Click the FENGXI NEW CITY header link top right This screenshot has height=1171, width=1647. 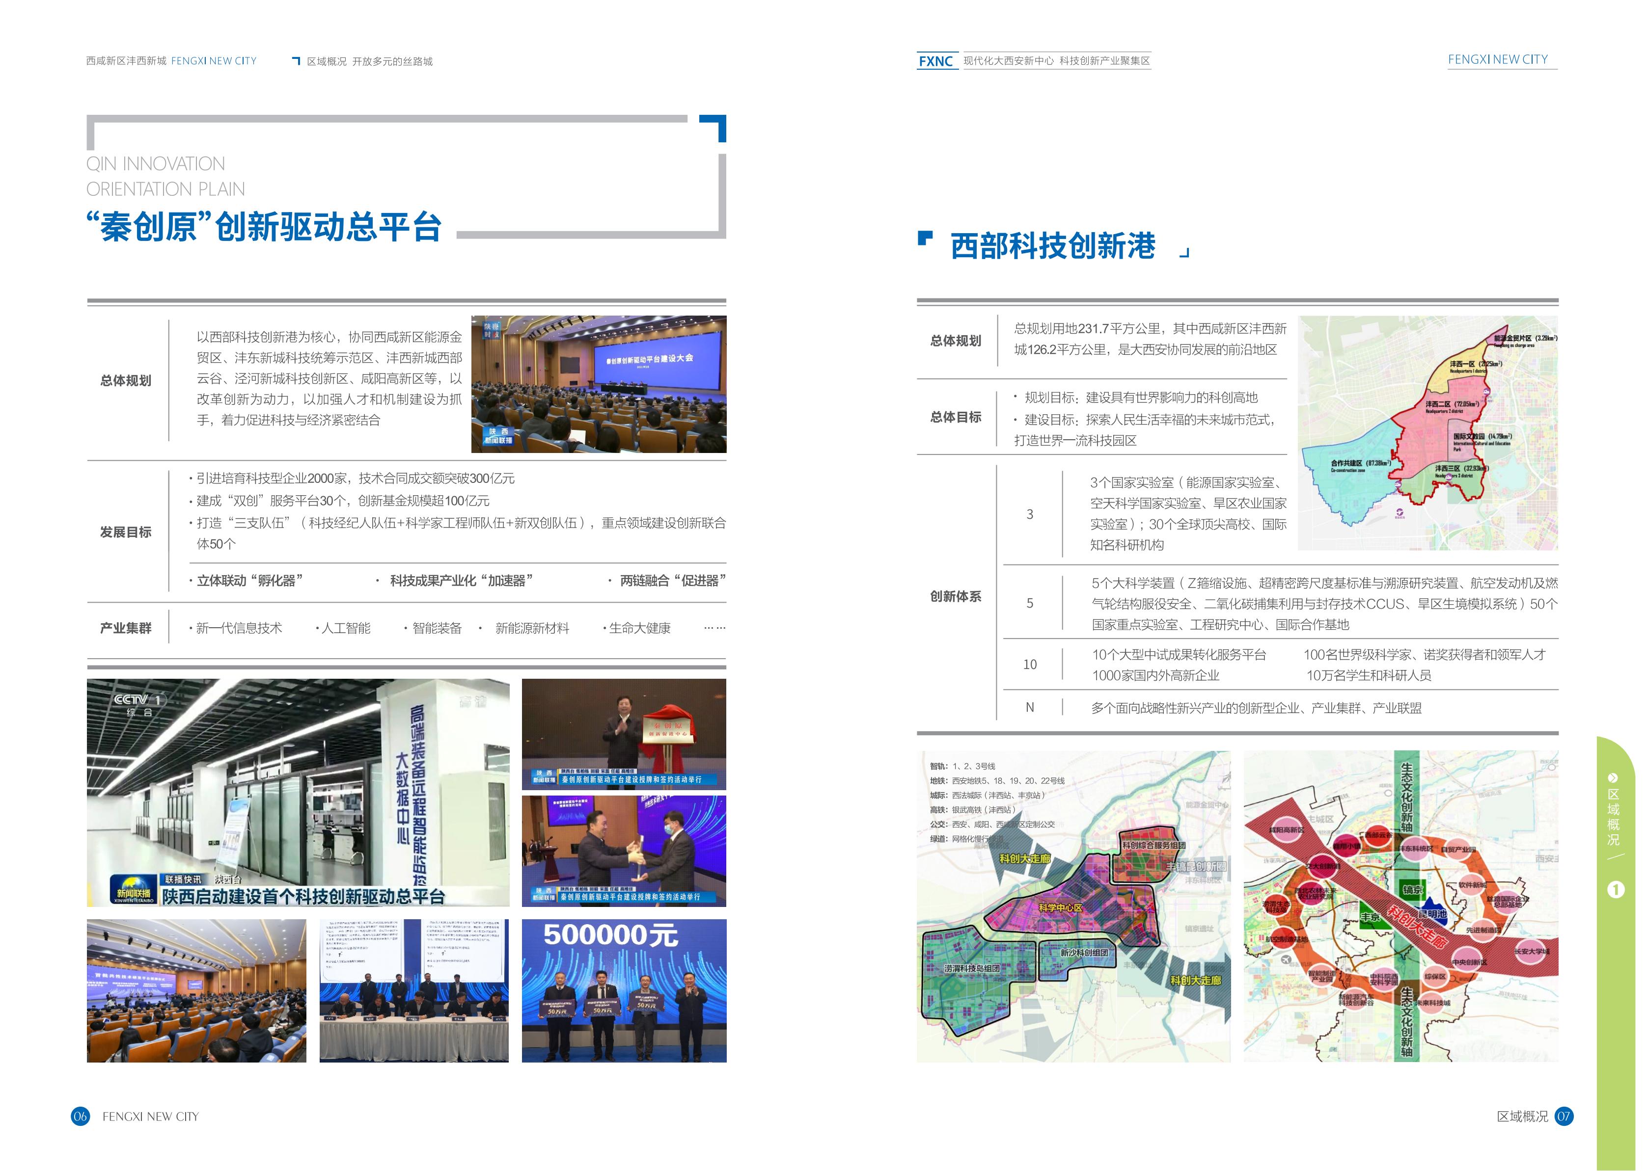[x=1498, y=60]
